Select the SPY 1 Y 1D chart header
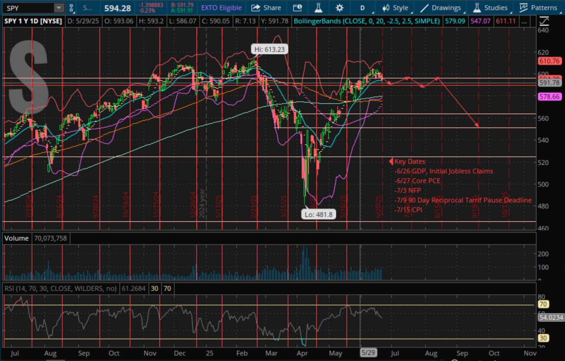Viewport: 565px width, 361px height. point(32,21)
